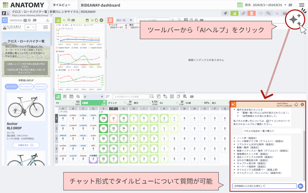This screenshot has width=308, height=193.
Task: Click the calendar icon in graph panel header
Action: click(87, 20)
